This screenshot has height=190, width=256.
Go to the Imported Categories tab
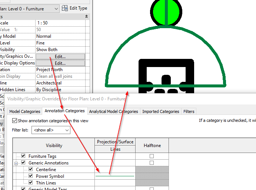[x=161, y=111]
